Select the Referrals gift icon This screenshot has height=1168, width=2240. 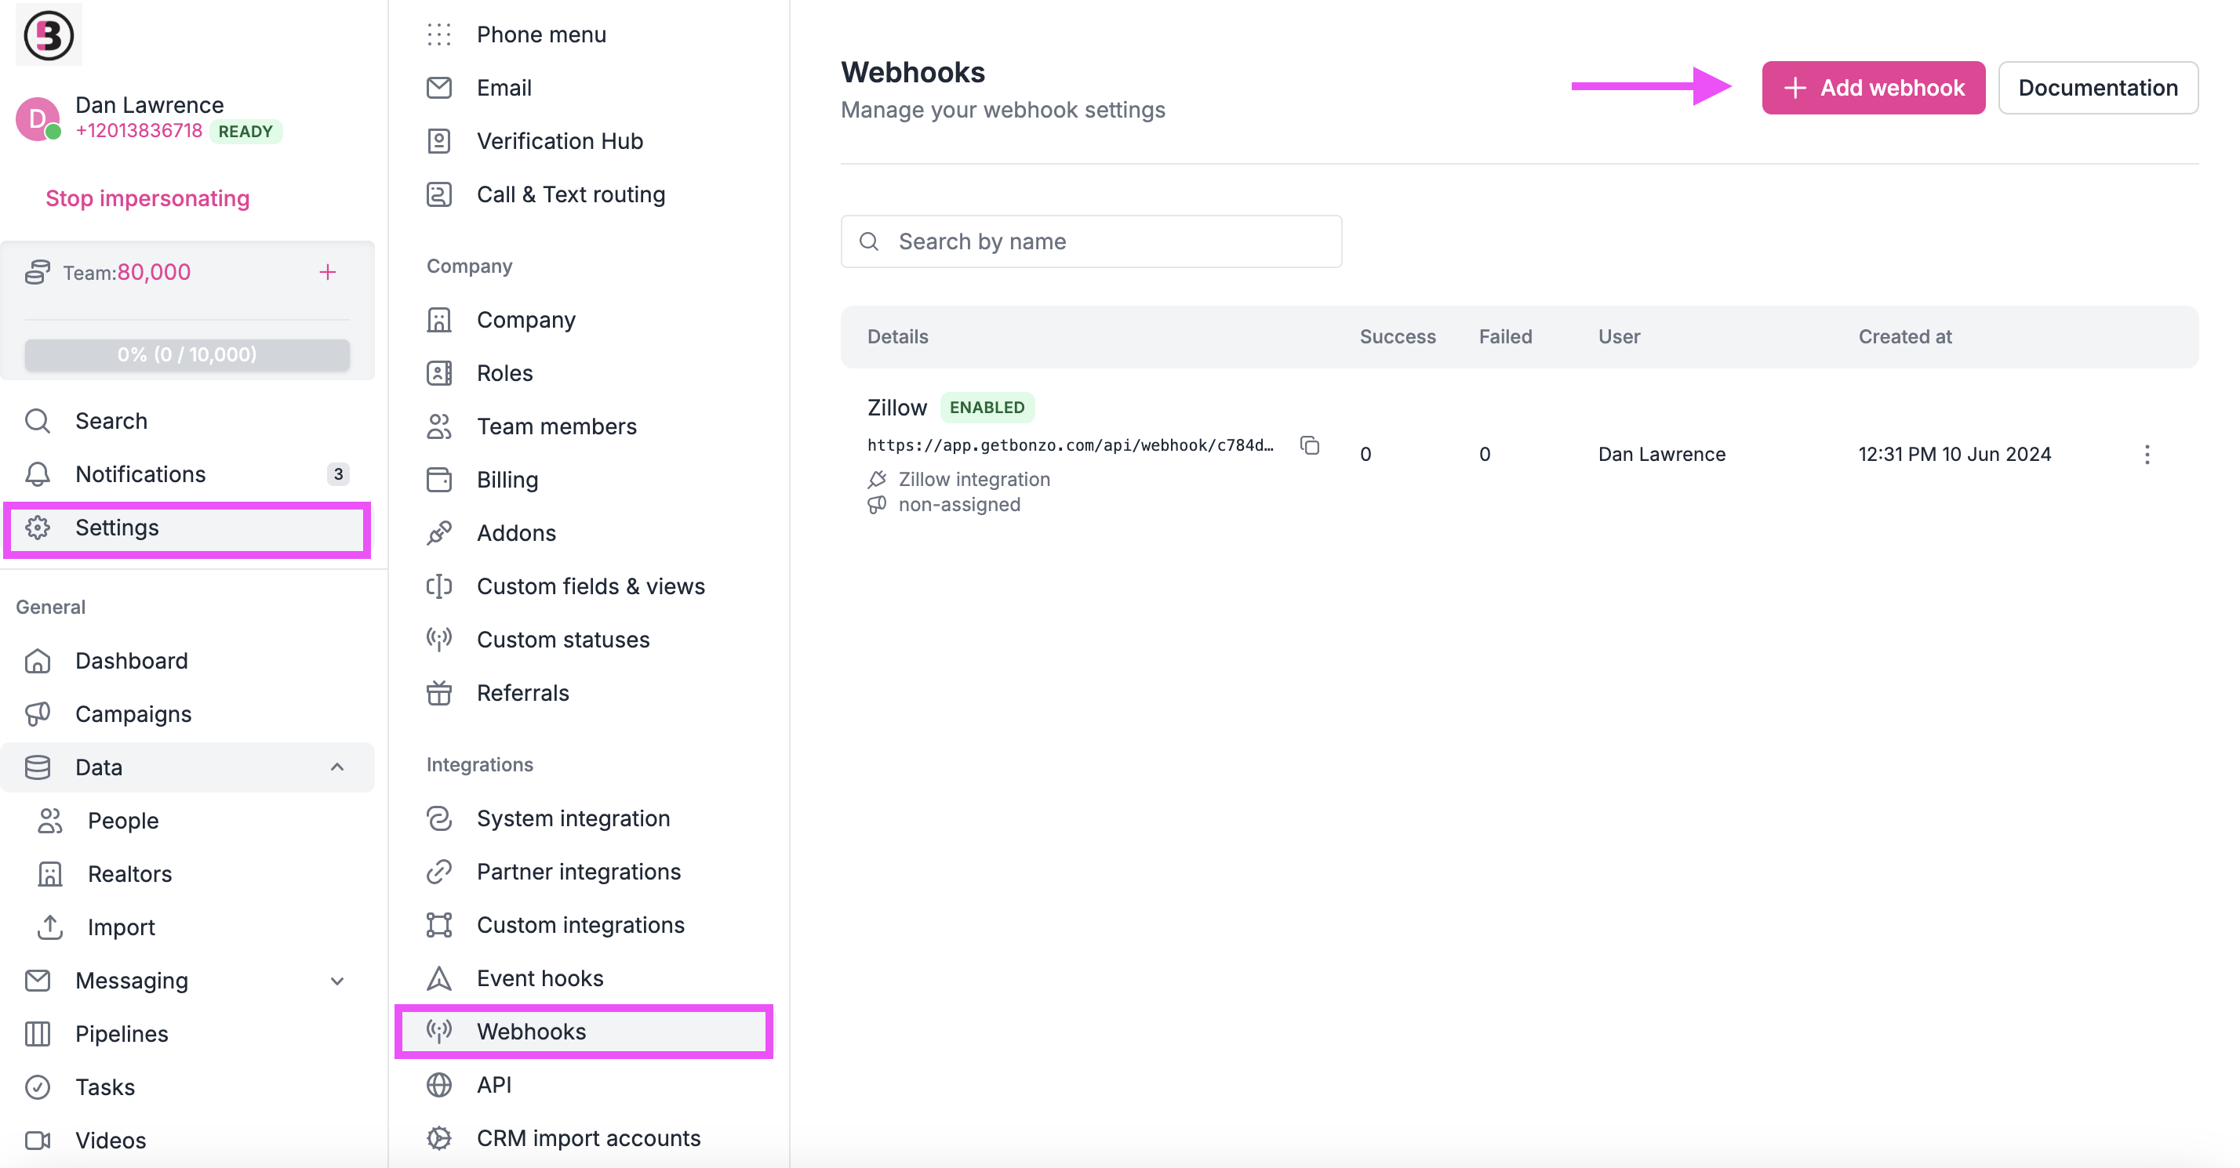point(439,693)
